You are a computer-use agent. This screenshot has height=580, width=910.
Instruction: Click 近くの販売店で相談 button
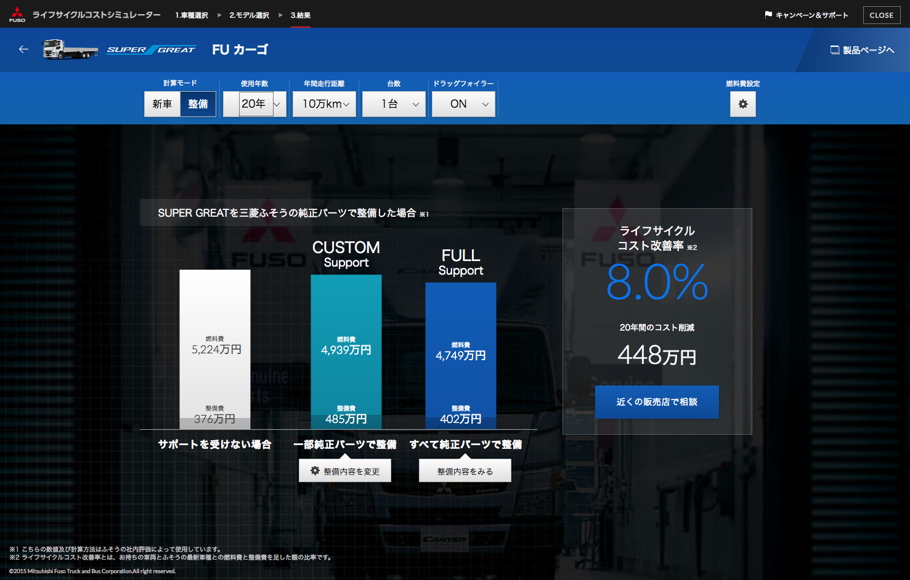click(657, 402)
